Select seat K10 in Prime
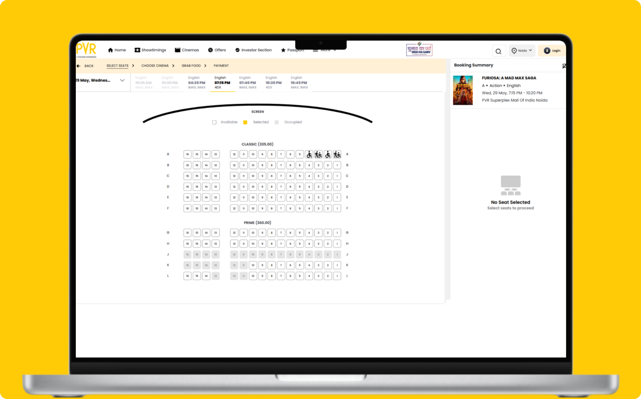The width and height of the screenshot is (641, 399). click(253, 265)
